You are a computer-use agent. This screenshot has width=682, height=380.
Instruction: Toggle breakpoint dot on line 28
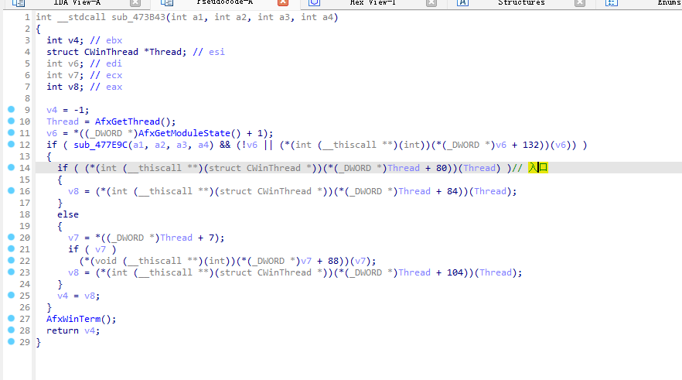(x=12, y=330)
